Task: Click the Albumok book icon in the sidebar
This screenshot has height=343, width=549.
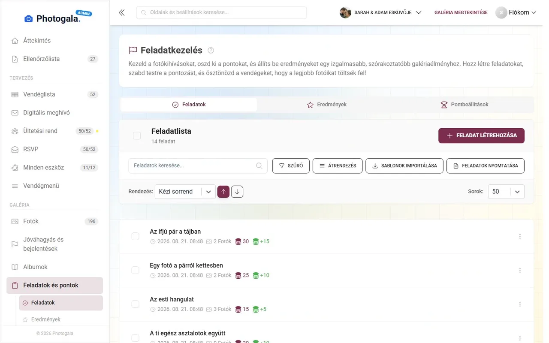Action: tap(15, 267)
